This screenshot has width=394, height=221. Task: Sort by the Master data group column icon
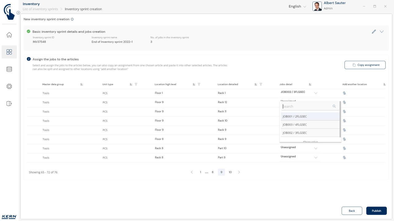point(82,84)
